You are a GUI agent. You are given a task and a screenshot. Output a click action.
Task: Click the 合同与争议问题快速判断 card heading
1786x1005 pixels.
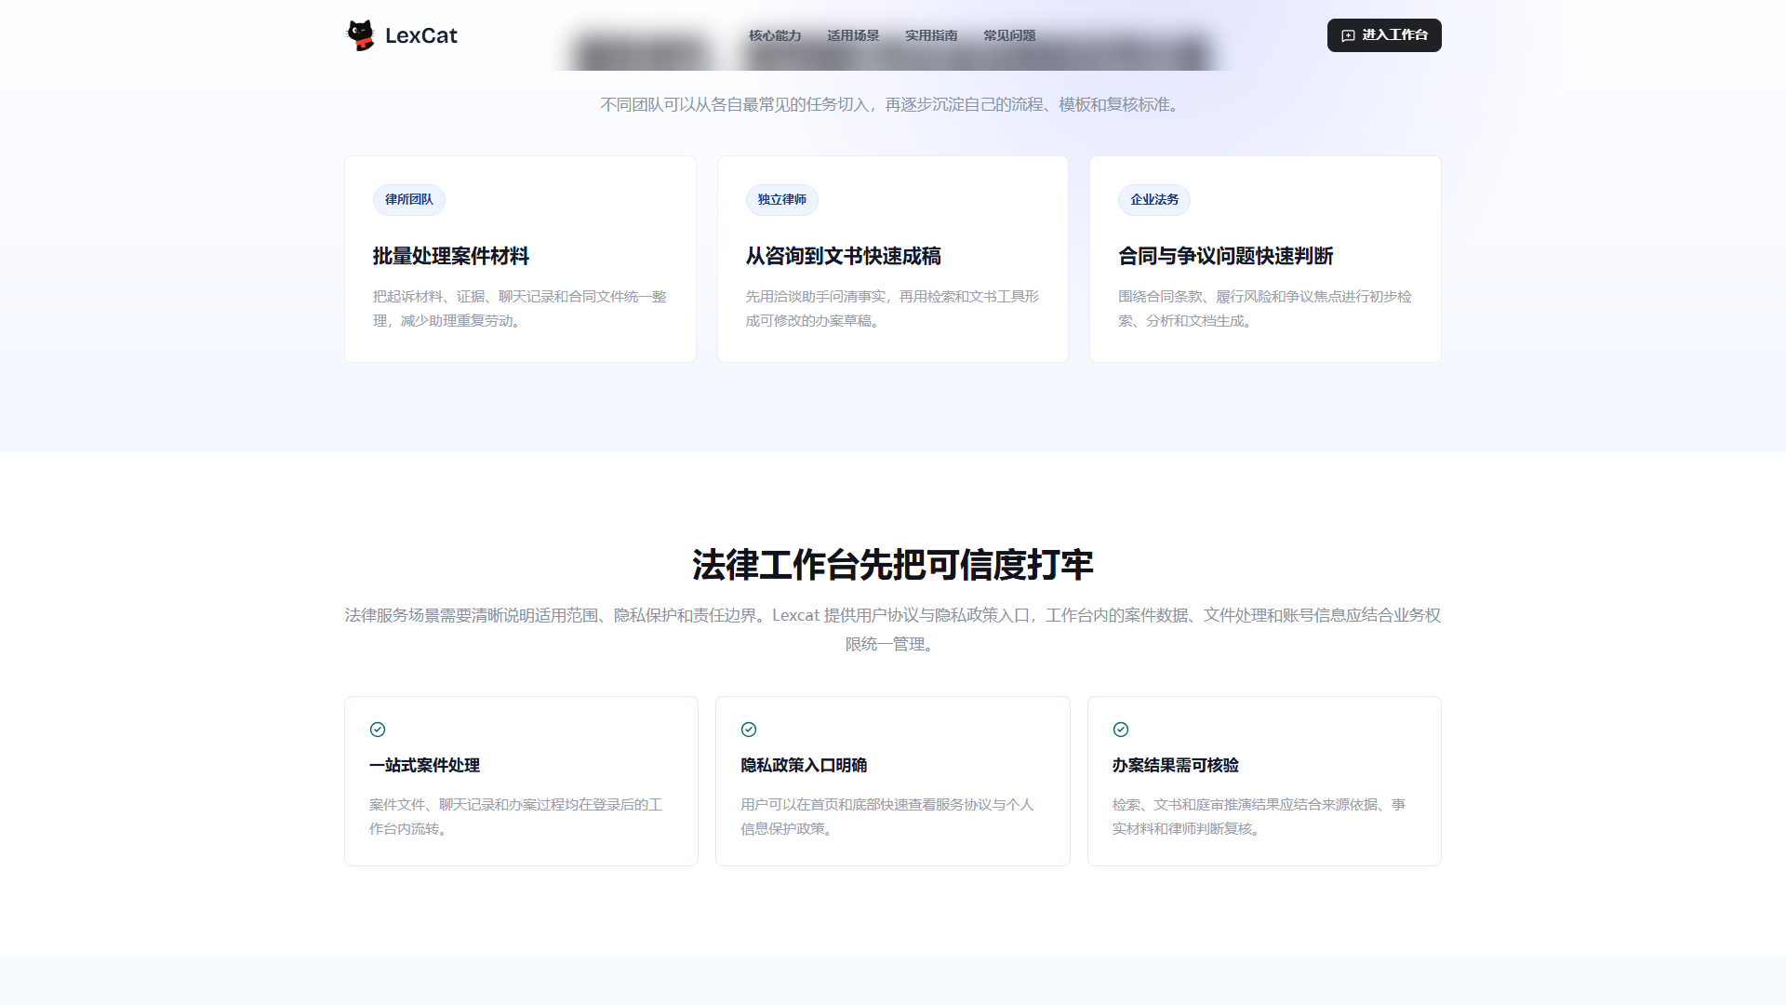[x=1226, y=256]
